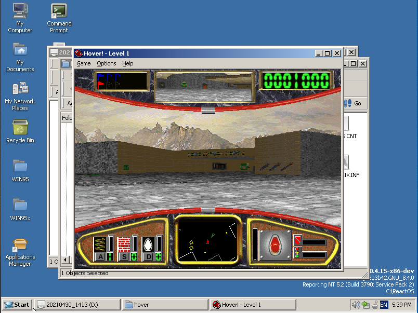
Task: Close the Hover! window
Action: click(337, 53)
